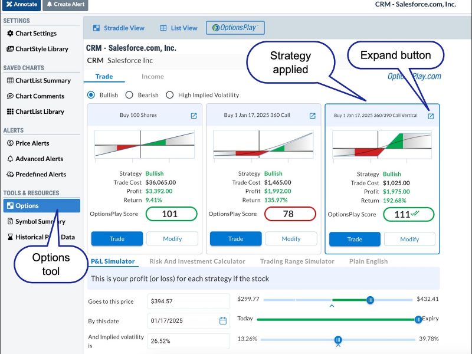Viewport: 472px width, 354px height.
Task: Click the CRM Salesforce Inc symbol text
Action: click(x=120, y=61)
